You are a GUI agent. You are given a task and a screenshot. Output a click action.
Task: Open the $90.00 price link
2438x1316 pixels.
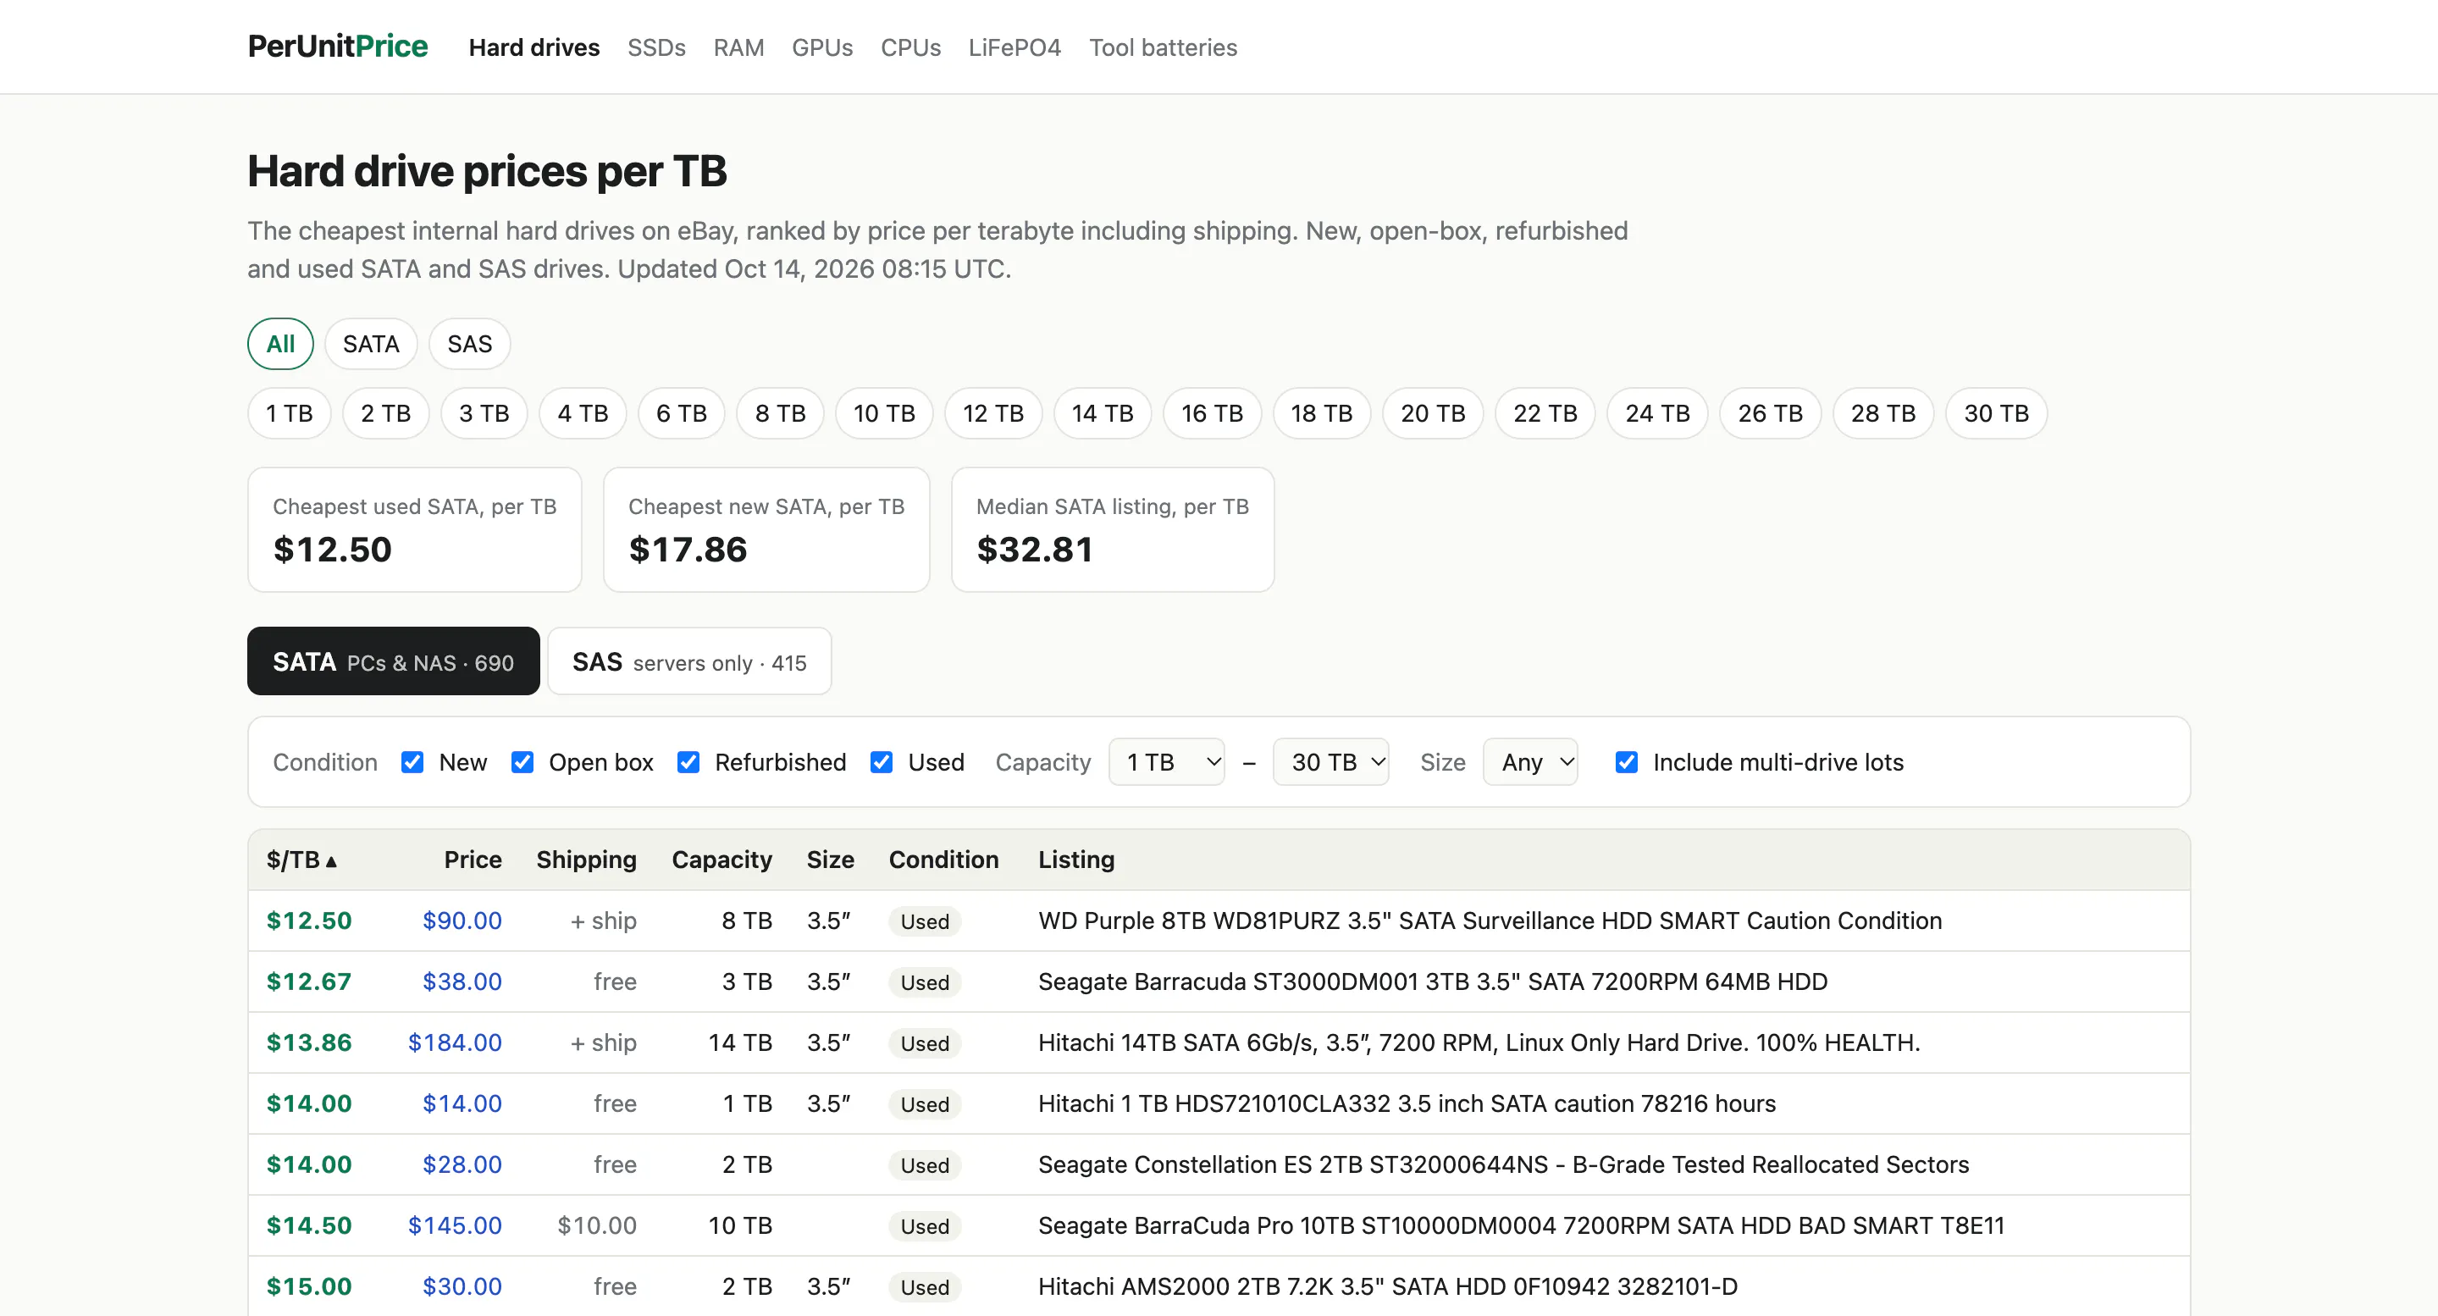point(462,921)
